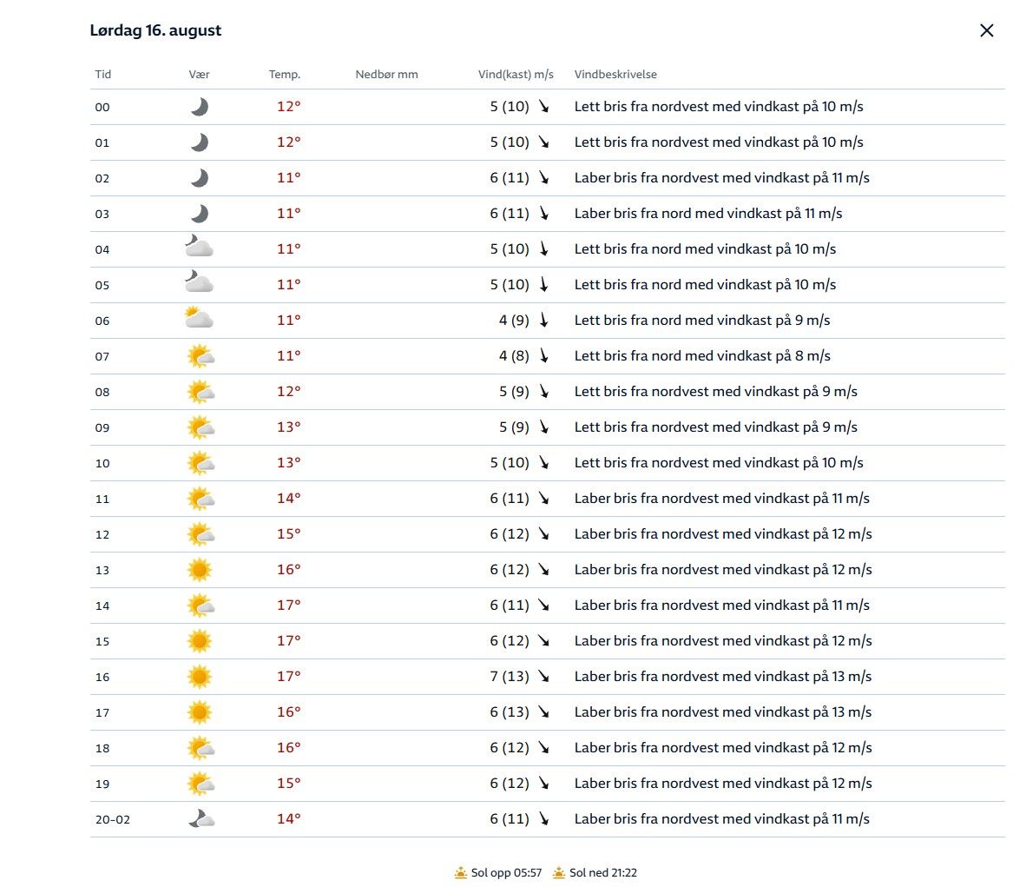This screenshot has height=887, width=1026.
Task: Click the sunrise icon beside Sol opp
Action: 460,872
